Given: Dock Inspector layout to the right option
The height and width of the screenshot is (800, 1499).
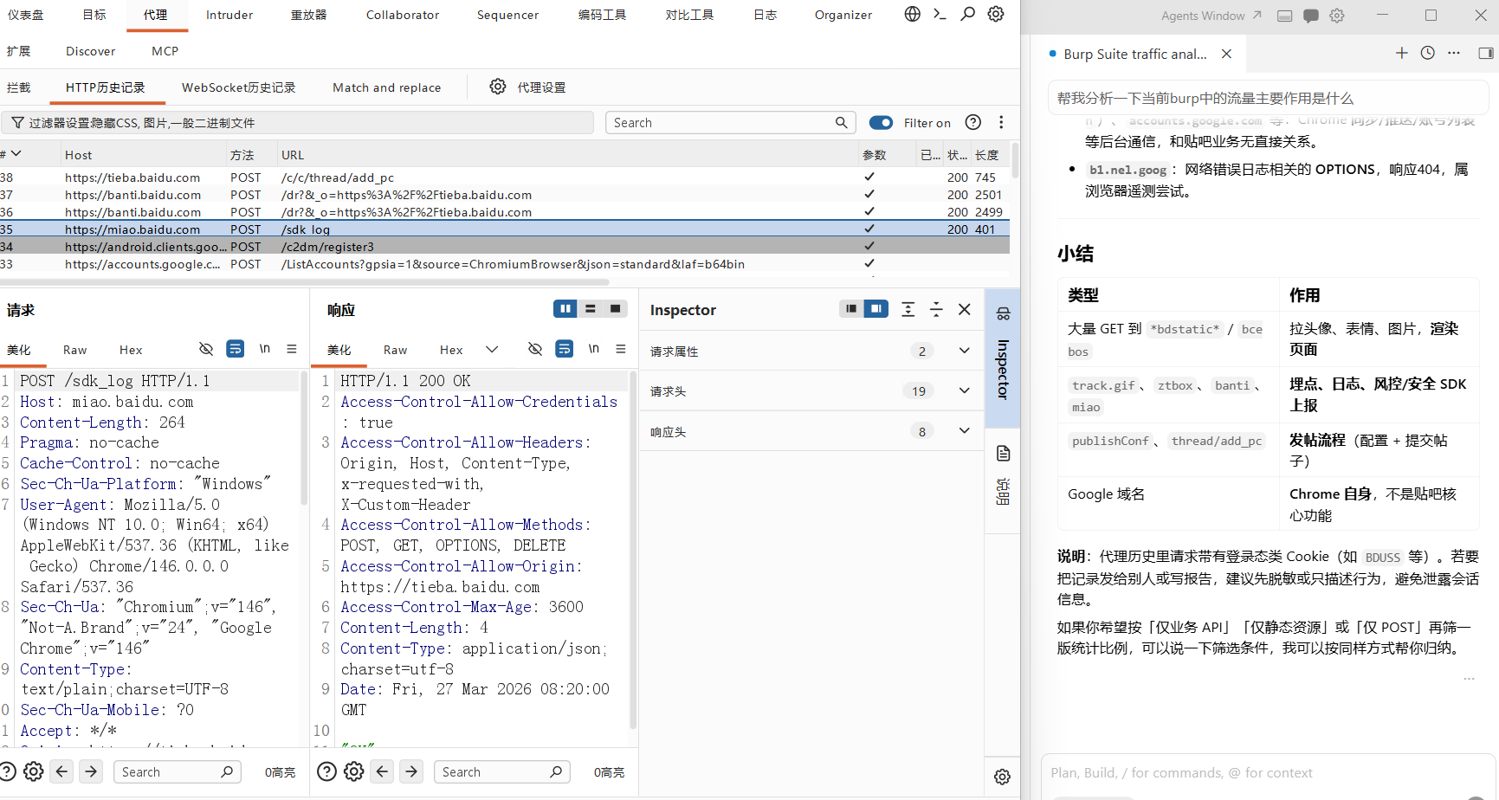Looking at the screenshot, I should point(876,309).
